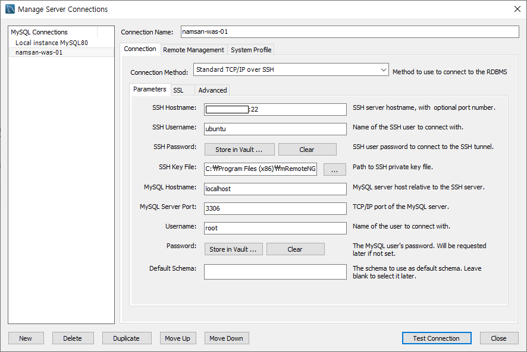527x352 pixels.
Task: Click the 'Default Schema:' label
Action: pos(172,268)
